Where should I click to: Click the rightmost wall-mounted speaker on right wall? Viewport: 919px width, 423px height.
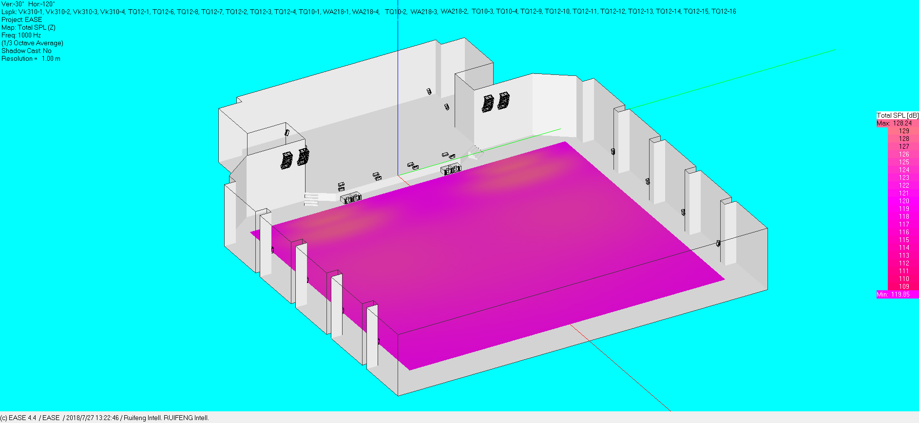718,243
